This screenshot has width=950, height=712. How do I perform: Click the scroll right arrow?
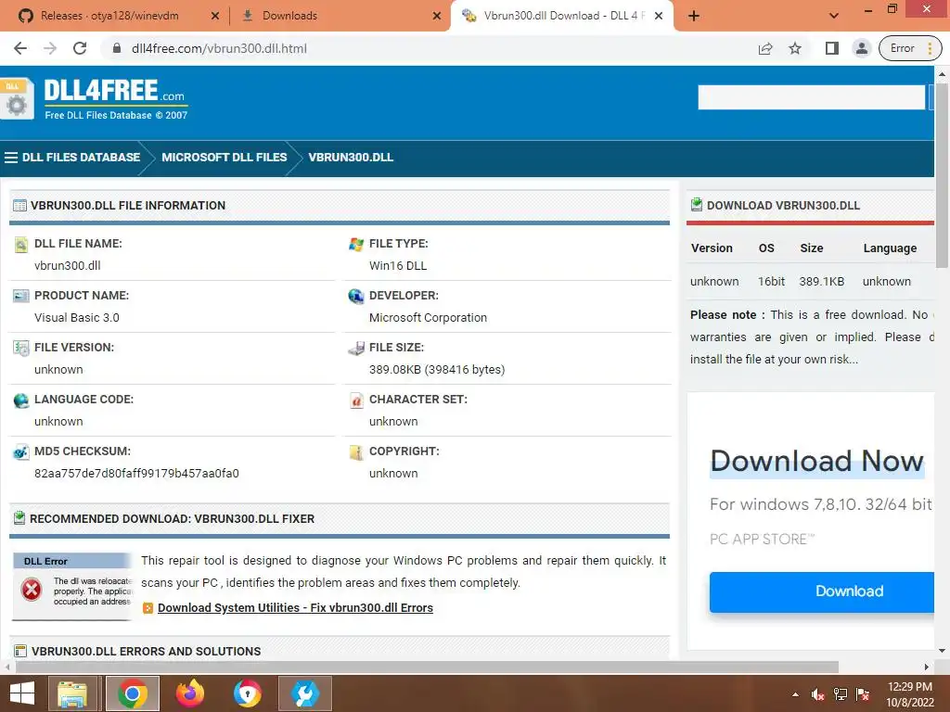click(927, 667)
